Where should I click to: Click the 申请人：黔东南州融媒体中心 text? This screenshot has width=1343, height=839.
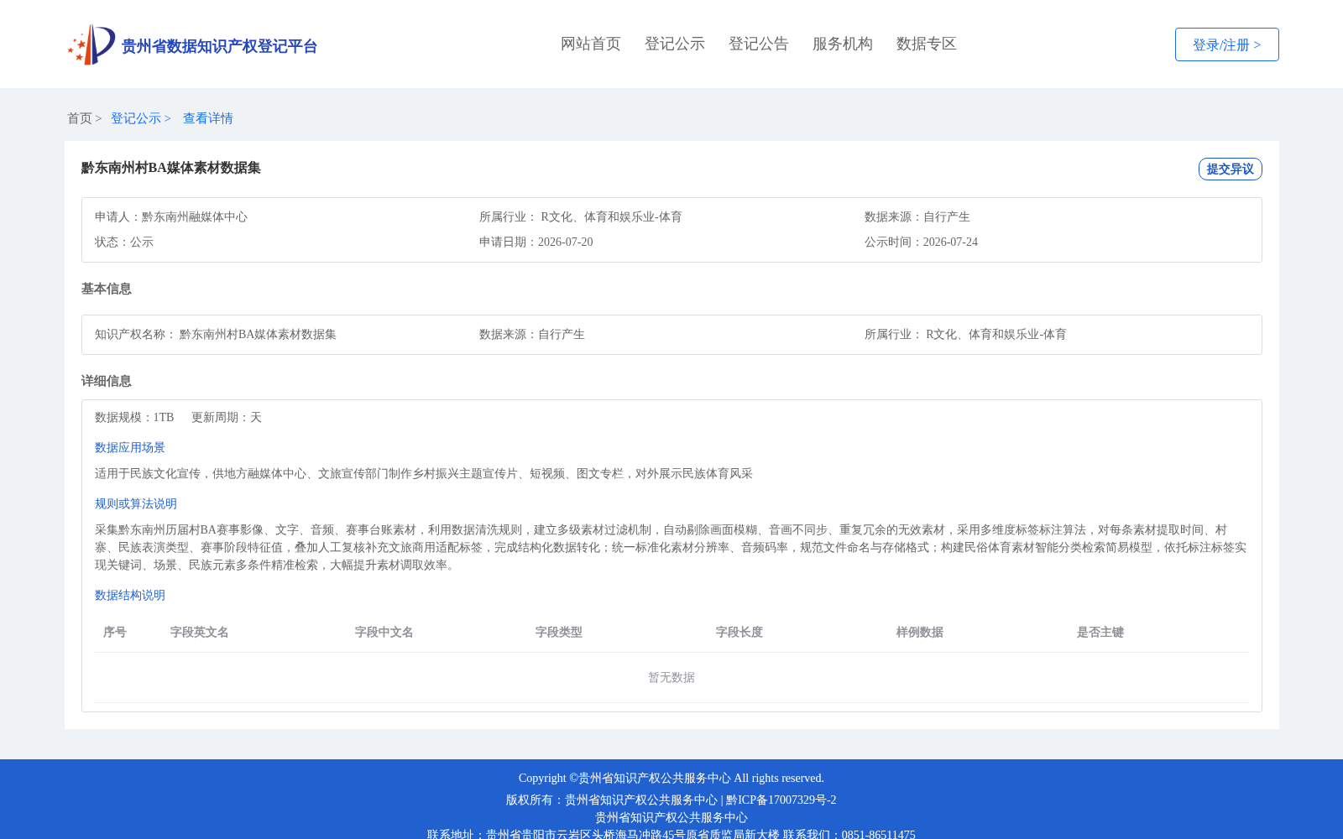click(171, 216)
